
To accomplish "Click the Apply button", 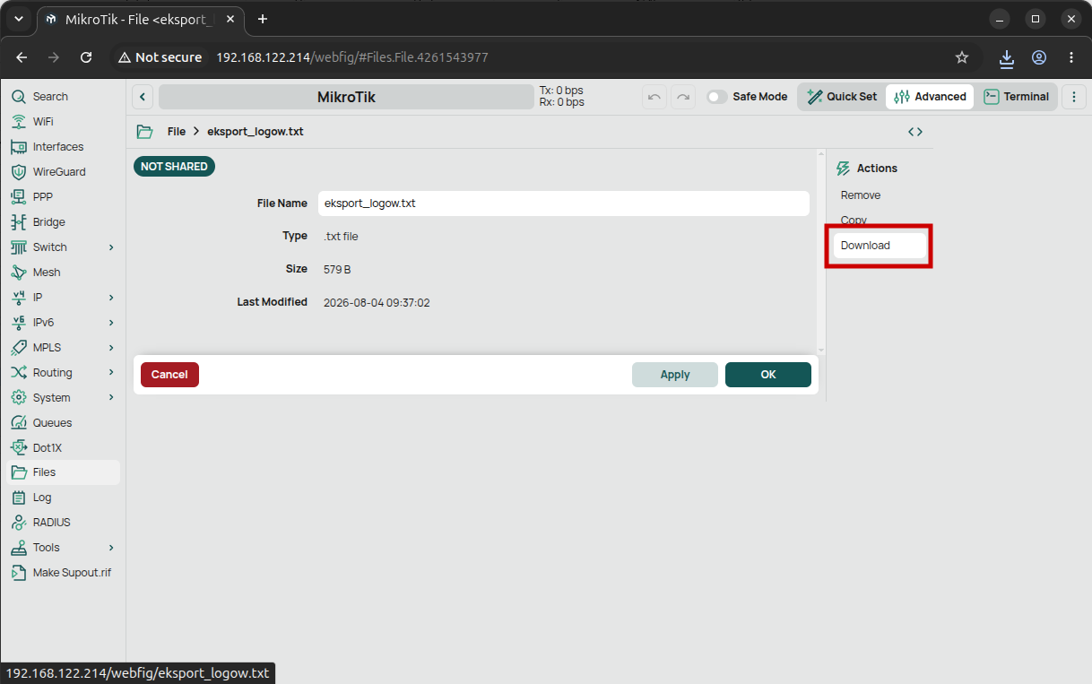I will [675, 375].
